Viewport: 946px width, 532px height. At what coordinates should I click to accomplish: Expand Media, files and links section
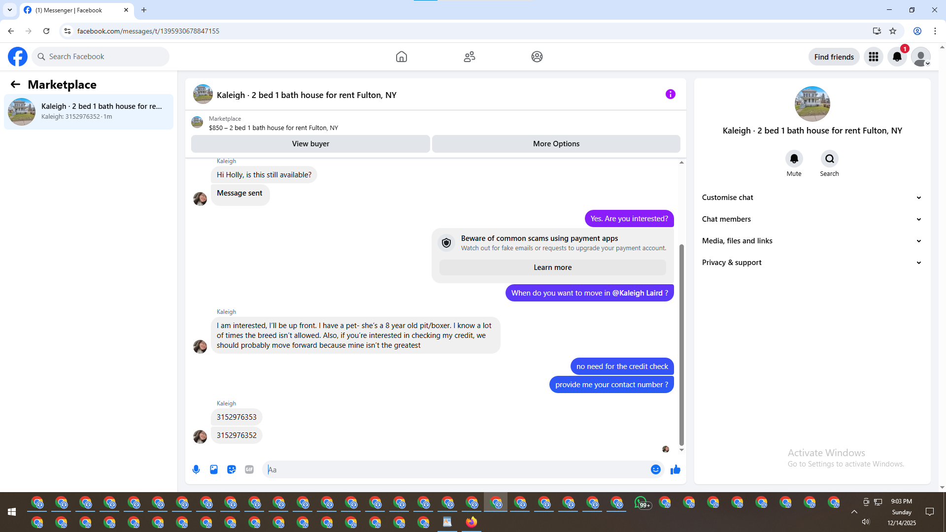click(811, 241)
